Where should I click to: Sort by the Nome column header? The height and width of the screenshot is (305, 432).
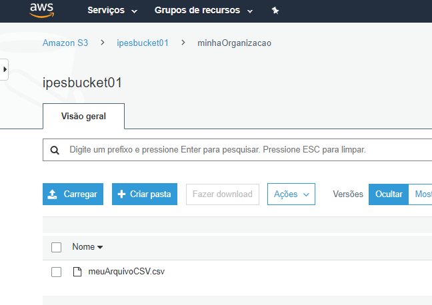point(87,247)
